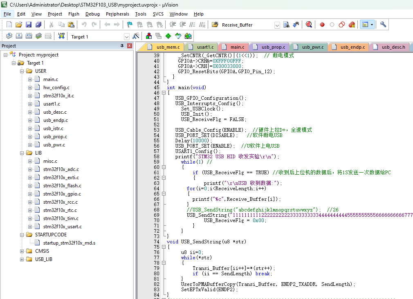Toggle auto-hide pin on Project panel
The width and height of the screenshot is (413, 299).
(122, 46)
